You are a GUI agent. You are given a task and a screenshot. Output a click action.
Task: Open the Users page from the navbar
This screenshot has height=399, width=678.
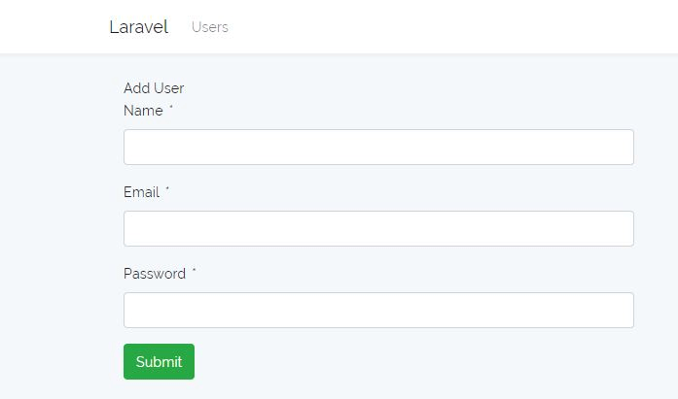tap(210, 27)
